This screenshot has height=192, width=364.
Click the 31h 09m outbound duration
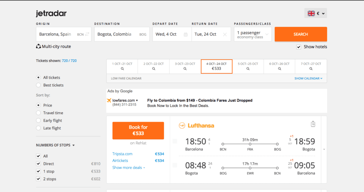coord(250,140)
